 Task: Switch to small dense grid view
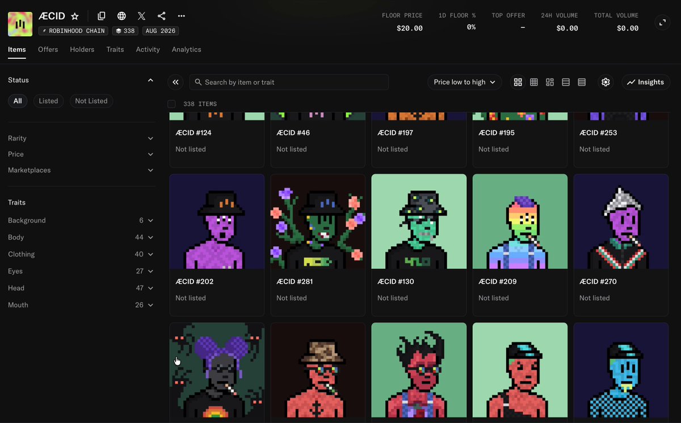(x=534, y=82)
